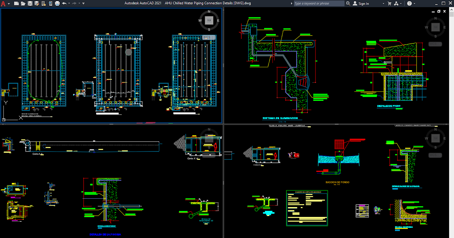Viewport: 454px width, 238px height.
Task: Open the Plot tool icon
Action: (x=57, y=3)
